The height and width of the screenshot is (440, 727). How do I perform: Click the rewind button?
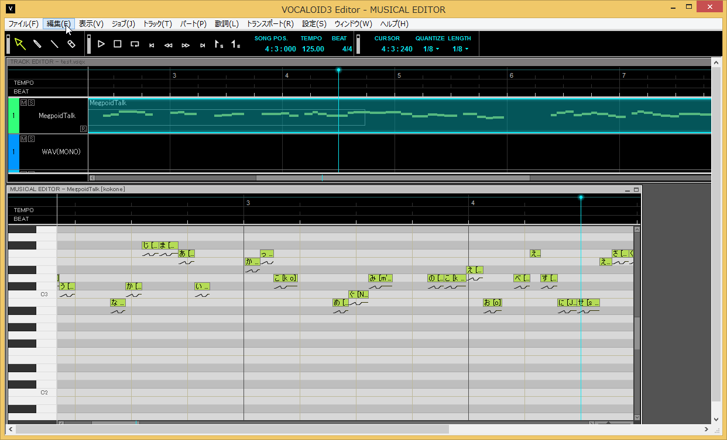tap(169, 44)
